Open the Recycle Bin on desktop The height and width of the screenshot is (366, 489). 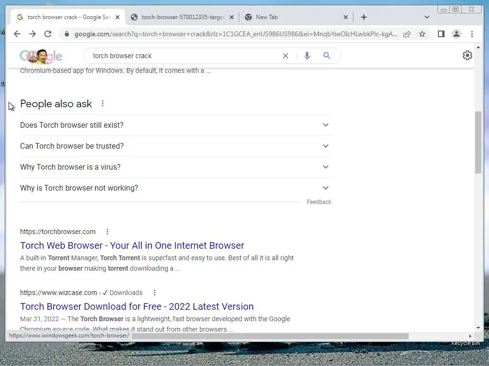pyautogui.click(x=465, y=343)
